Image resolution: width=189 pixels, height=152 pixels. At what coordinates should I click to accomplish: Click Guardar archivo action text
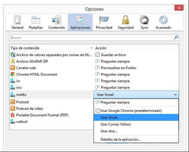click(113, 55)
